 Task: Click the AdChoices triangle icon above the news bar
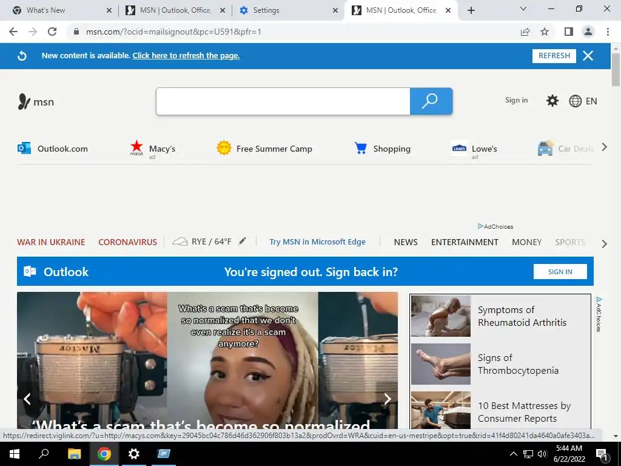click(x=480, y=226)
